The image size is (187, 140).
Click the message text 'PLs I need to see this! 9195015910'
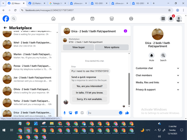90,71
